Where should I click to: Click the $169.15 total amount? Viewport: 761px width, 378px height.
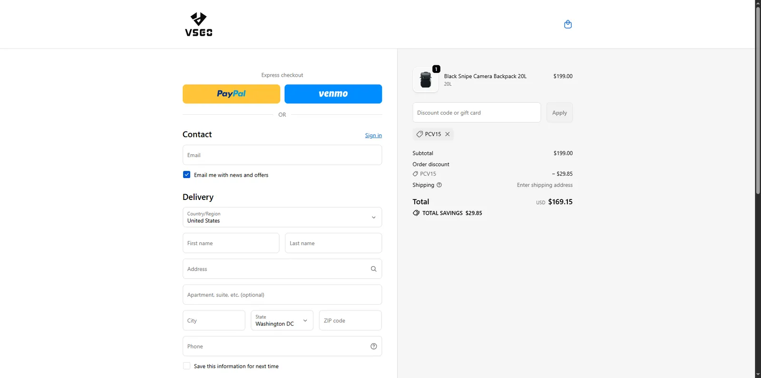coord(560,202)
